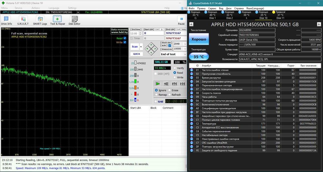
Task: Open the Actions menu in Victoria
Action: point(36,8)
